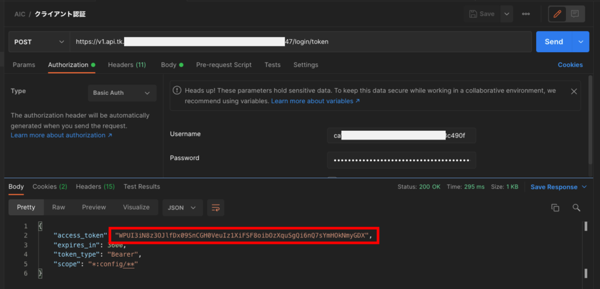Open the Learn more about authorization link
The image size is (600, 289).
click(x=61, y=135)
